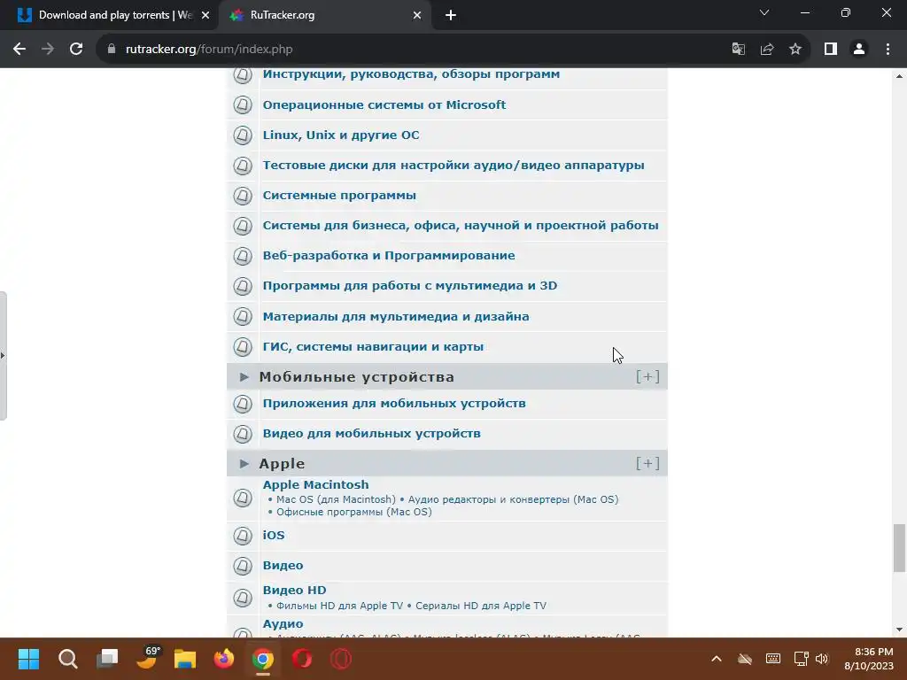This screenshot has height=680, width=907.
Task: Show hidden system tray icons
Action: pos(716,659)
